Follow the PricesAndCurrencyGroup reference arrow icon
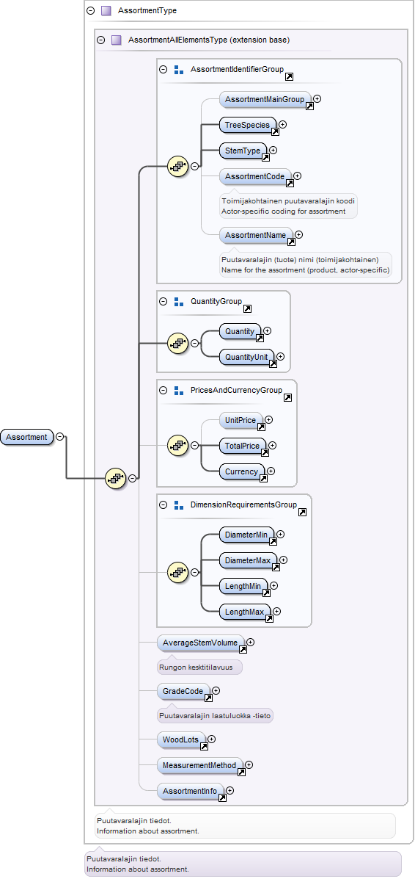This screenshot has height=879, width=415. pos(288,397)
